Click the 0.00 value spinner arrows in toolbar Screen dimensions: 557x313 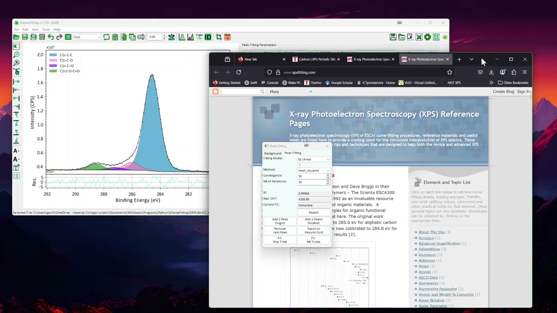[x=164, y=37]
